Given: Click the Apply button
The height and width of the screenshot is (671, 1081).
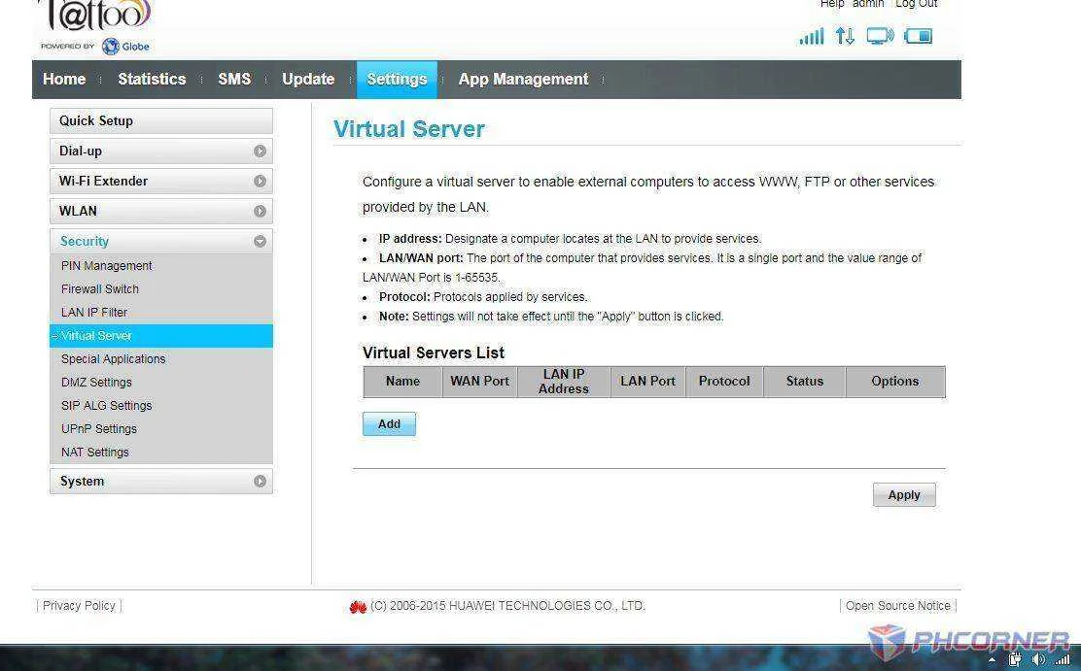Looking at the screenshot, I should (904, 494).
